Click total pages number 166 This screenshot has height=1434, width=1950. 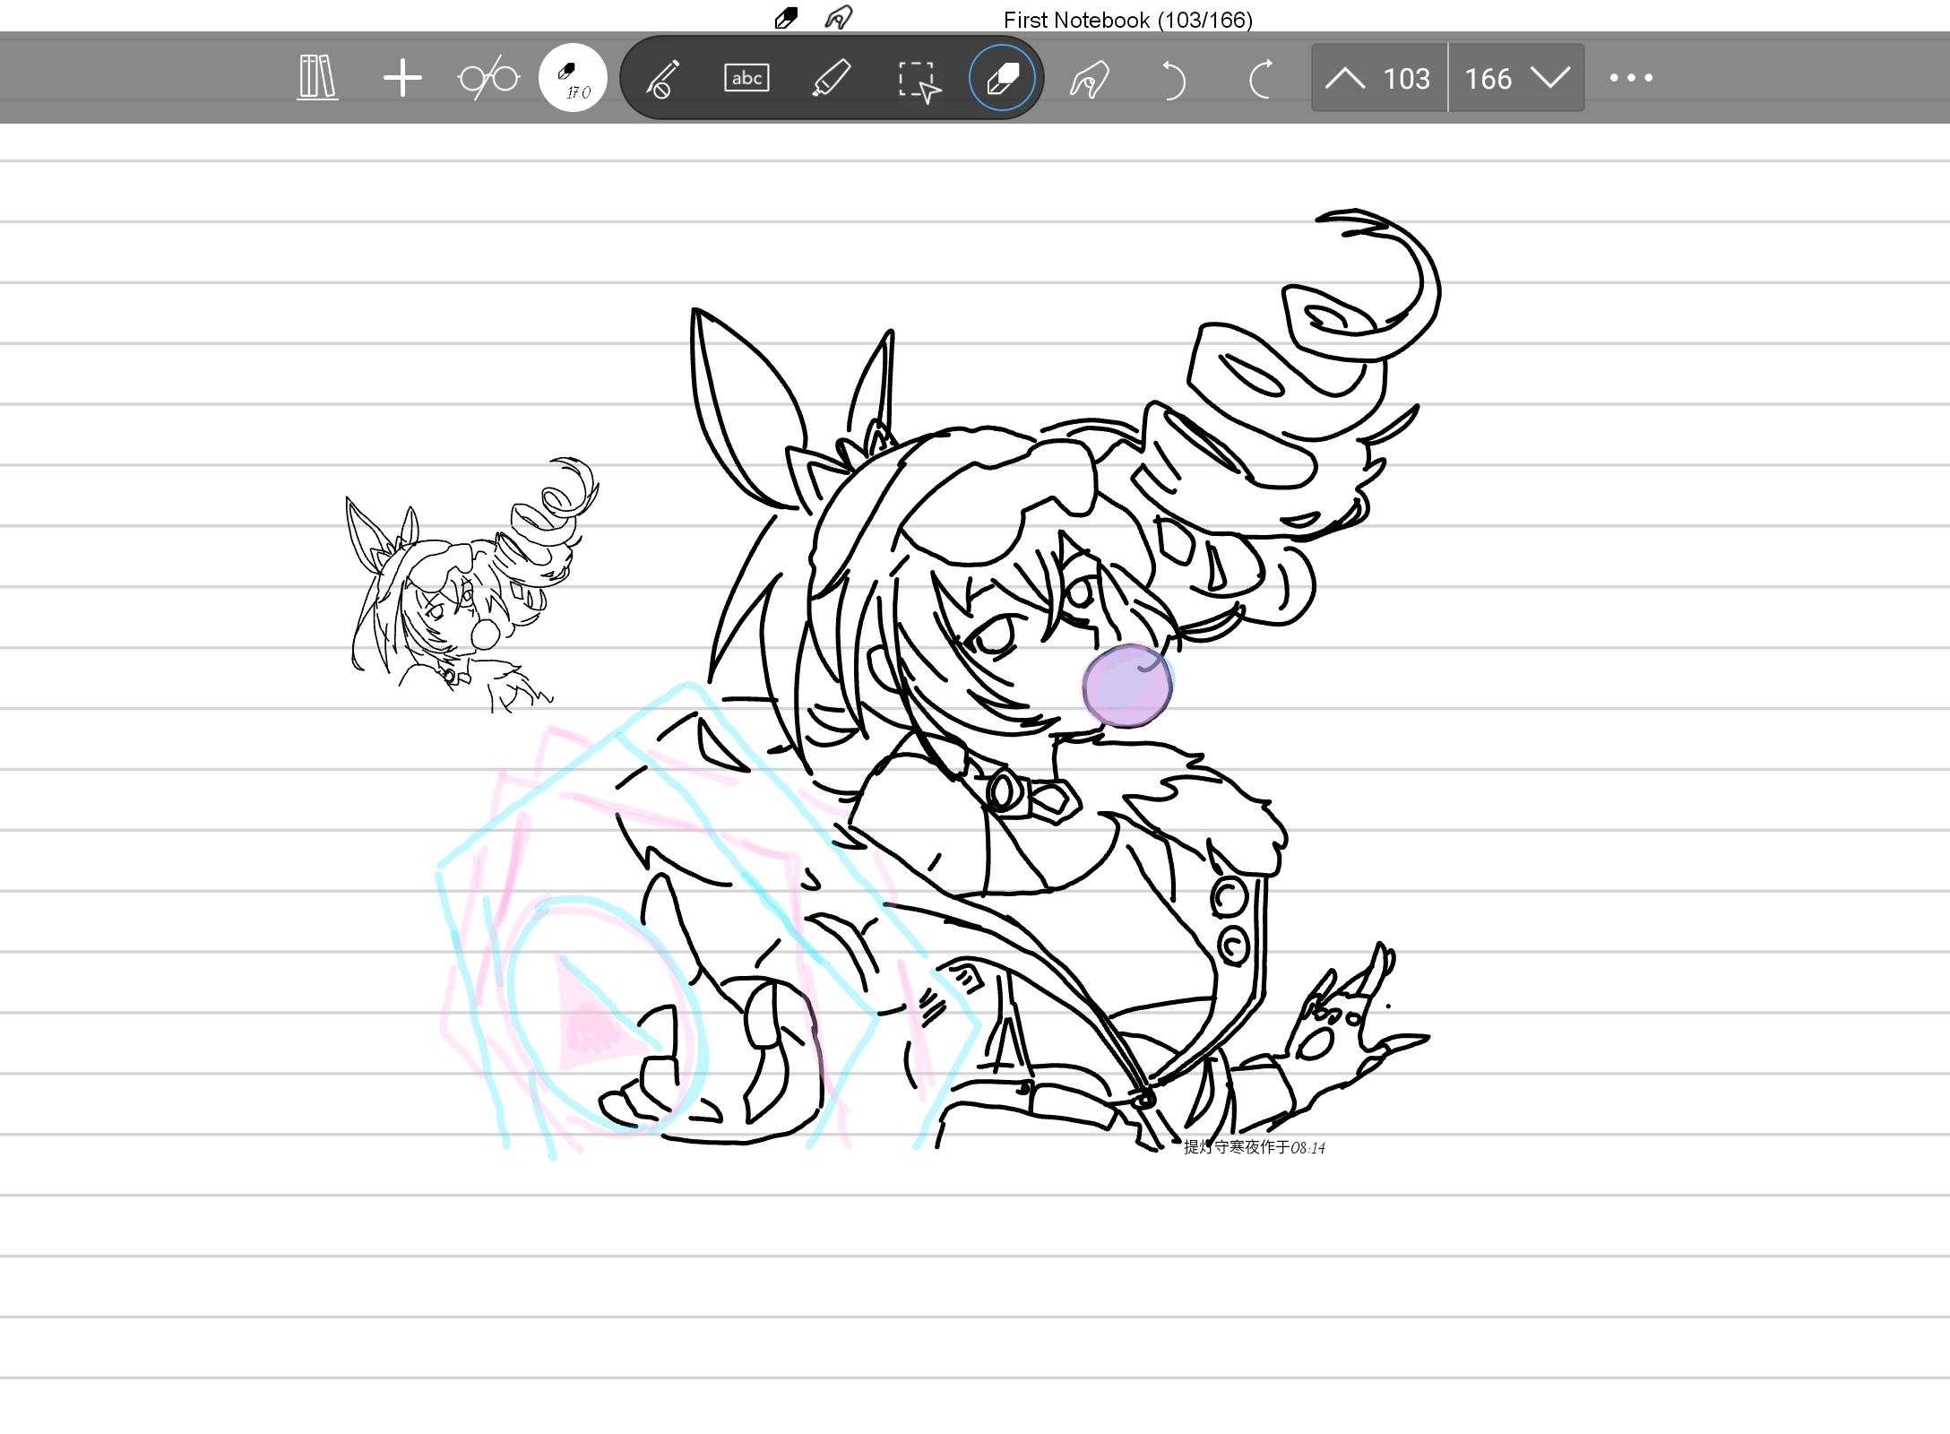(1488, 79)
